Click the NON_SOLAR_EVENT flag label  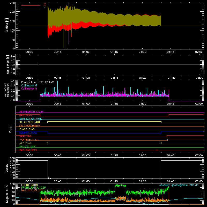[x=31, y=119]
